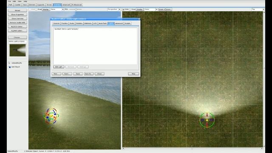This screenshot has width=272, height=153.
Task: Switch to the Element tab
Action: click(x=32, y=5)
